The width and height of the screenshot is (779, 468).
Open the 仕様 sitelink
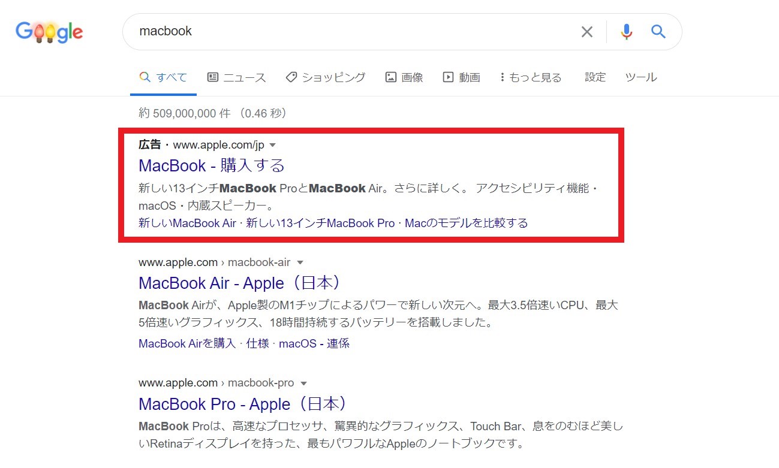click(257, 344)
